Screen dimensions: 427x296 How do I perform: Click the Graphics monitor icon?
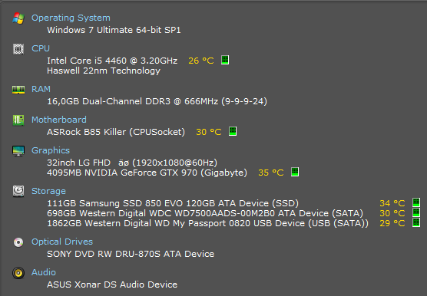point(18,151)
